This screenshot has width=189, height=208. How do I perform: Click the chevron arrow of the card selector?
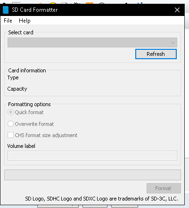tap(173, 43)
